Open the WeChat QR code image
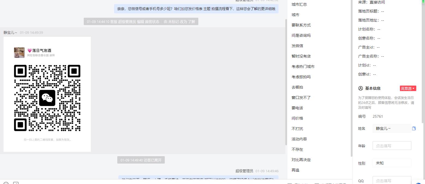Screen dimensions: 425x184 [x=47, y=94]
